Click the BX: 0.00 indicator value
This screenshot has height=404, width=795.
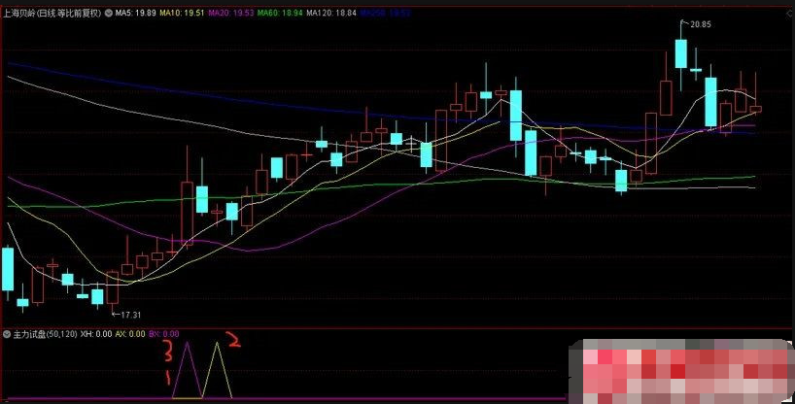(x=165, y=333)
